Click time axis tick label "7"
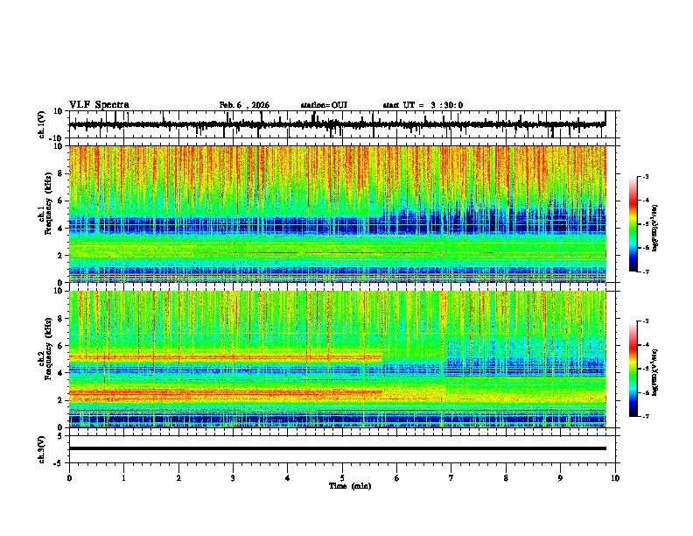 point(451,478)
